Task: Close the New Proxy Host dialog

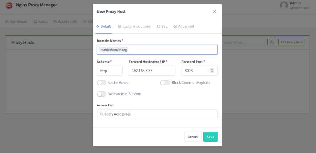Action: [x=214, y=11]
